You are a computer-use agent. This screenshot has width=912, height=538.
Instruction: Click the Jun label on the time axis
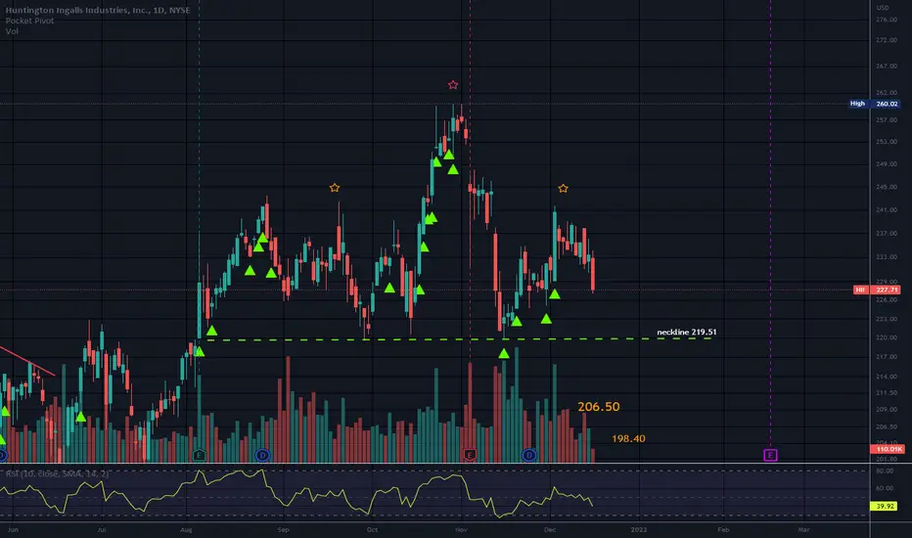point(13,530)
